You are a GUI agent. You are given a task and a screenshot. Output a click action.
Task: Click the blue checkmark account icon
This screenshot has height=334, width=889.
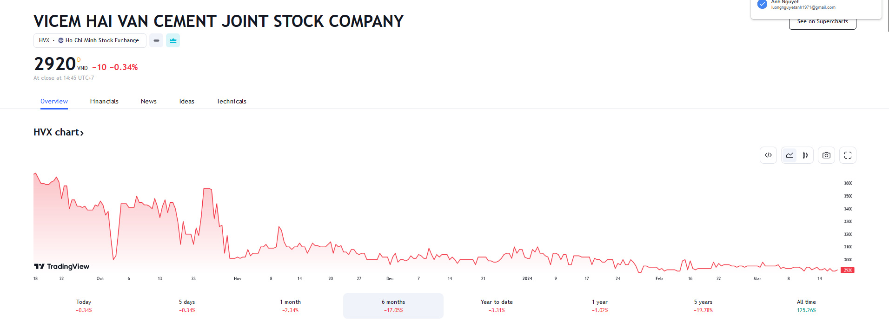pos(762,4)
